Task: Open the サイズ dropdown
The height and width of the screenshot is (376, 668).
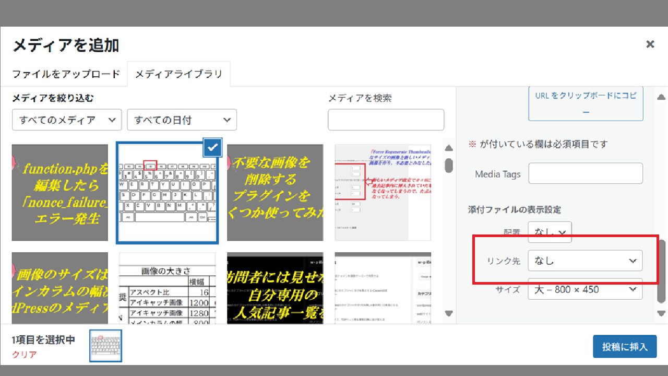Action: [585, 289]
